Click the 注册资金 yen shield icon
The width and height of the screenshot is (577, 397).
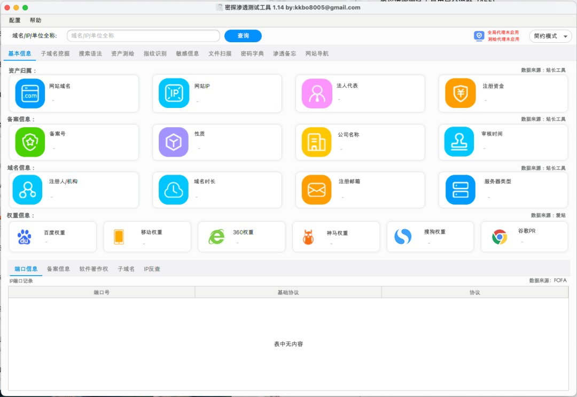click(x=461, y=93)
